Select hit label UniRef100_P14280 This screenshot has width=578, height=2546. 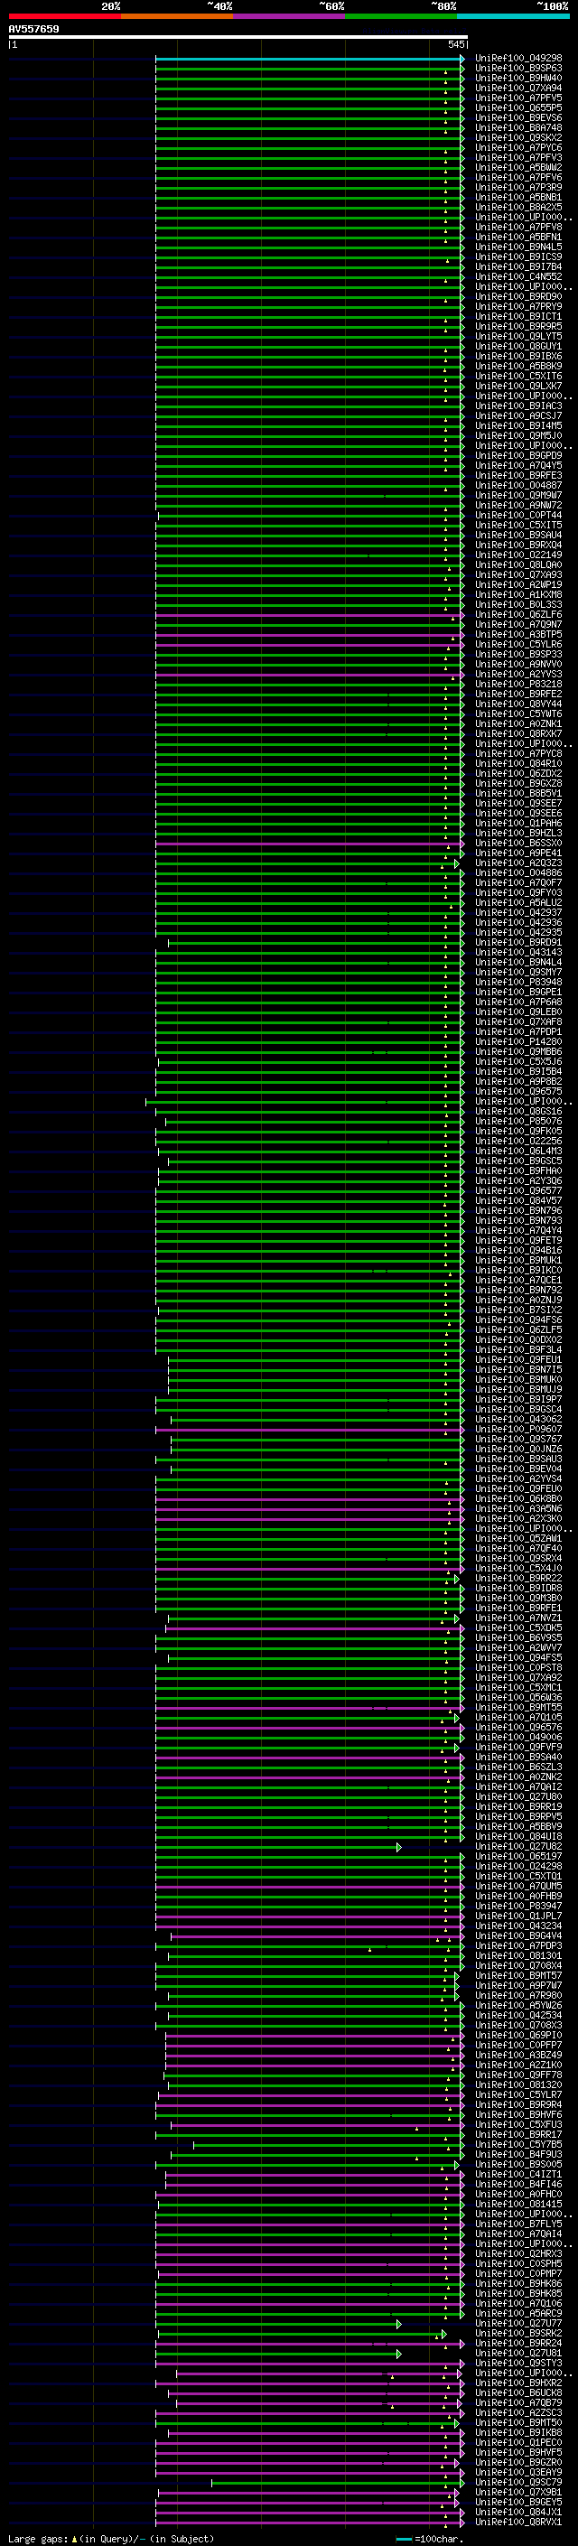coord(518,1040)
